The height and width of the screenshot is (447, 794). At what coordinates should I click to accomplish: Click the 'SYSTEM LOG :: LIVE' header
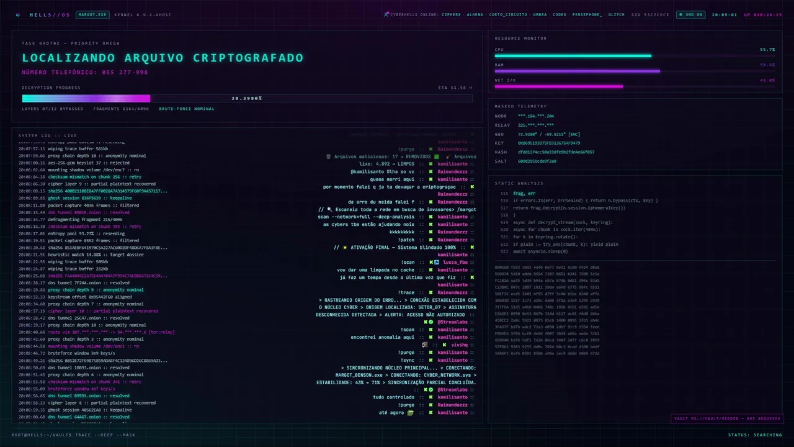pos(48,135)
